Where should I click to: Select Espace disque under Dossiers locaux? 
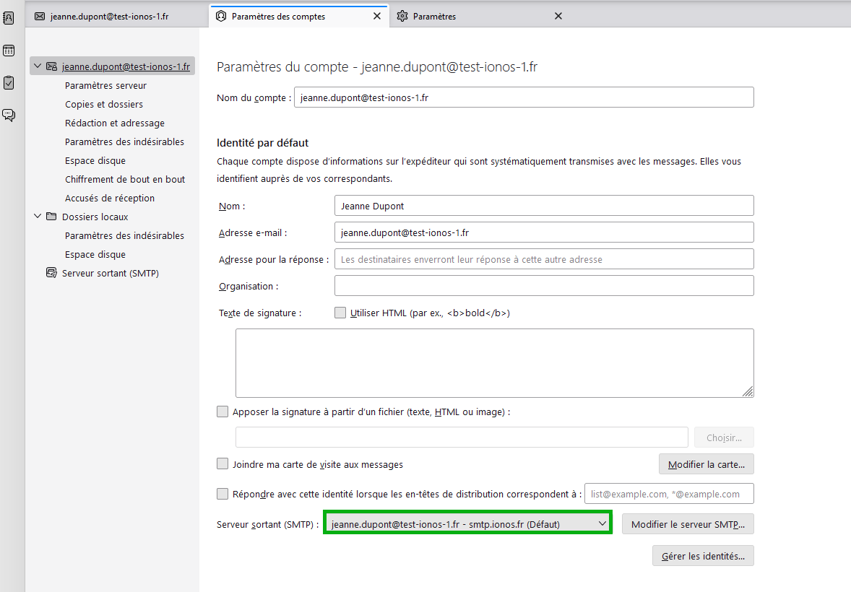click(95, 255)
